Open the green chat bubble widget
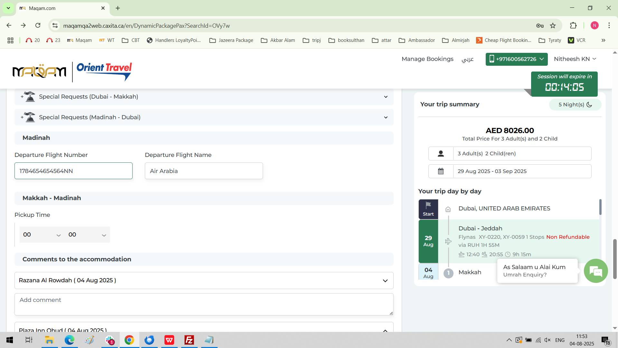Viewport: 618px width, 348px height. [596, 271]
